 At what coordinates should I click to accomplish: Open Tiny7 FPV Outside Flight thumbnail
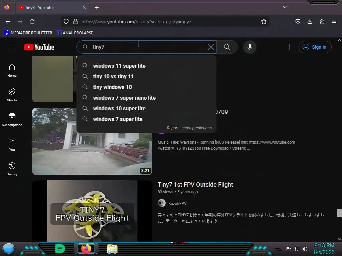(x=92, y=211)
